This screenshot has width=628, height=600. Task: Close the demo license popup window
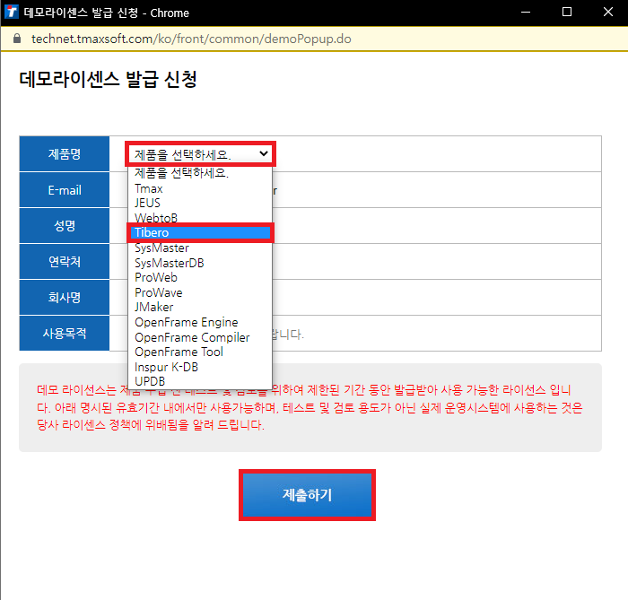608,12
